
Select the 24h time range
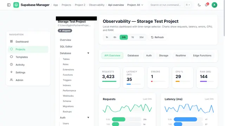pyautogui.click(x=124, y=37)
